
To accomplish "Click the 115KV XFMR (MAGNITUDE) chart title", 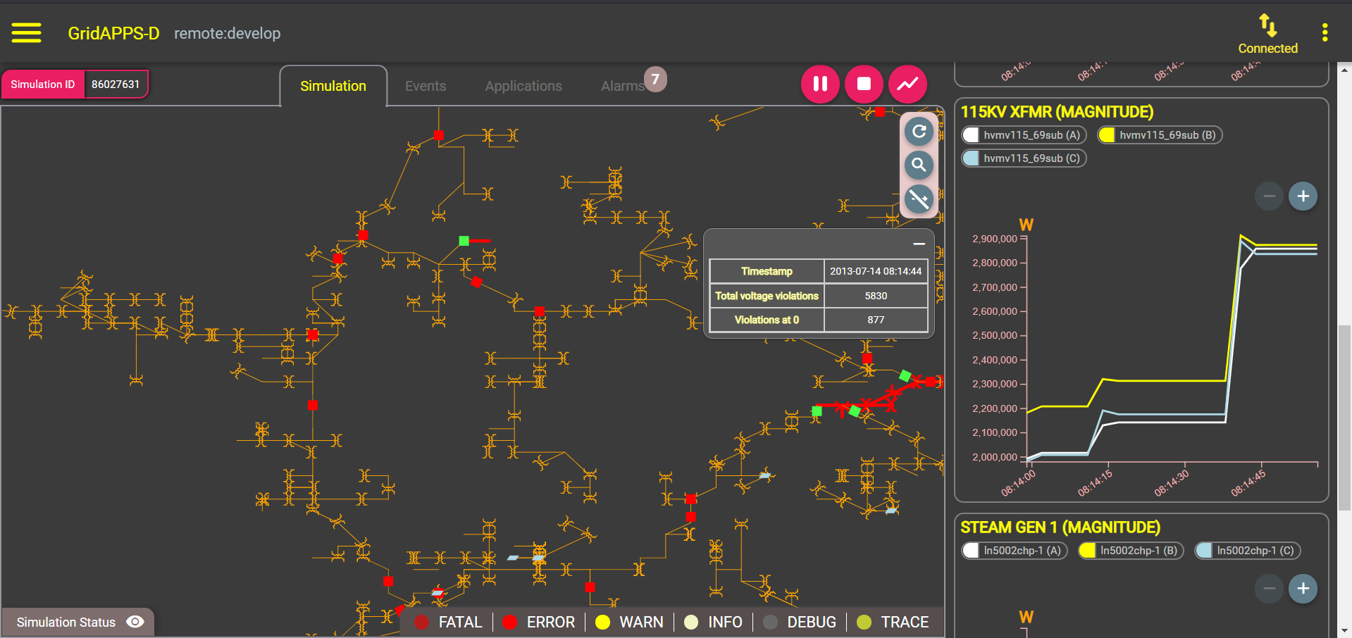I will [1057, 112].
